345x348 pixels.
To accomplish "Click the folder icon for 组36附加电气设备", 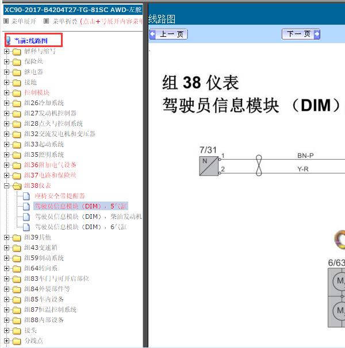I will point(17,165).
